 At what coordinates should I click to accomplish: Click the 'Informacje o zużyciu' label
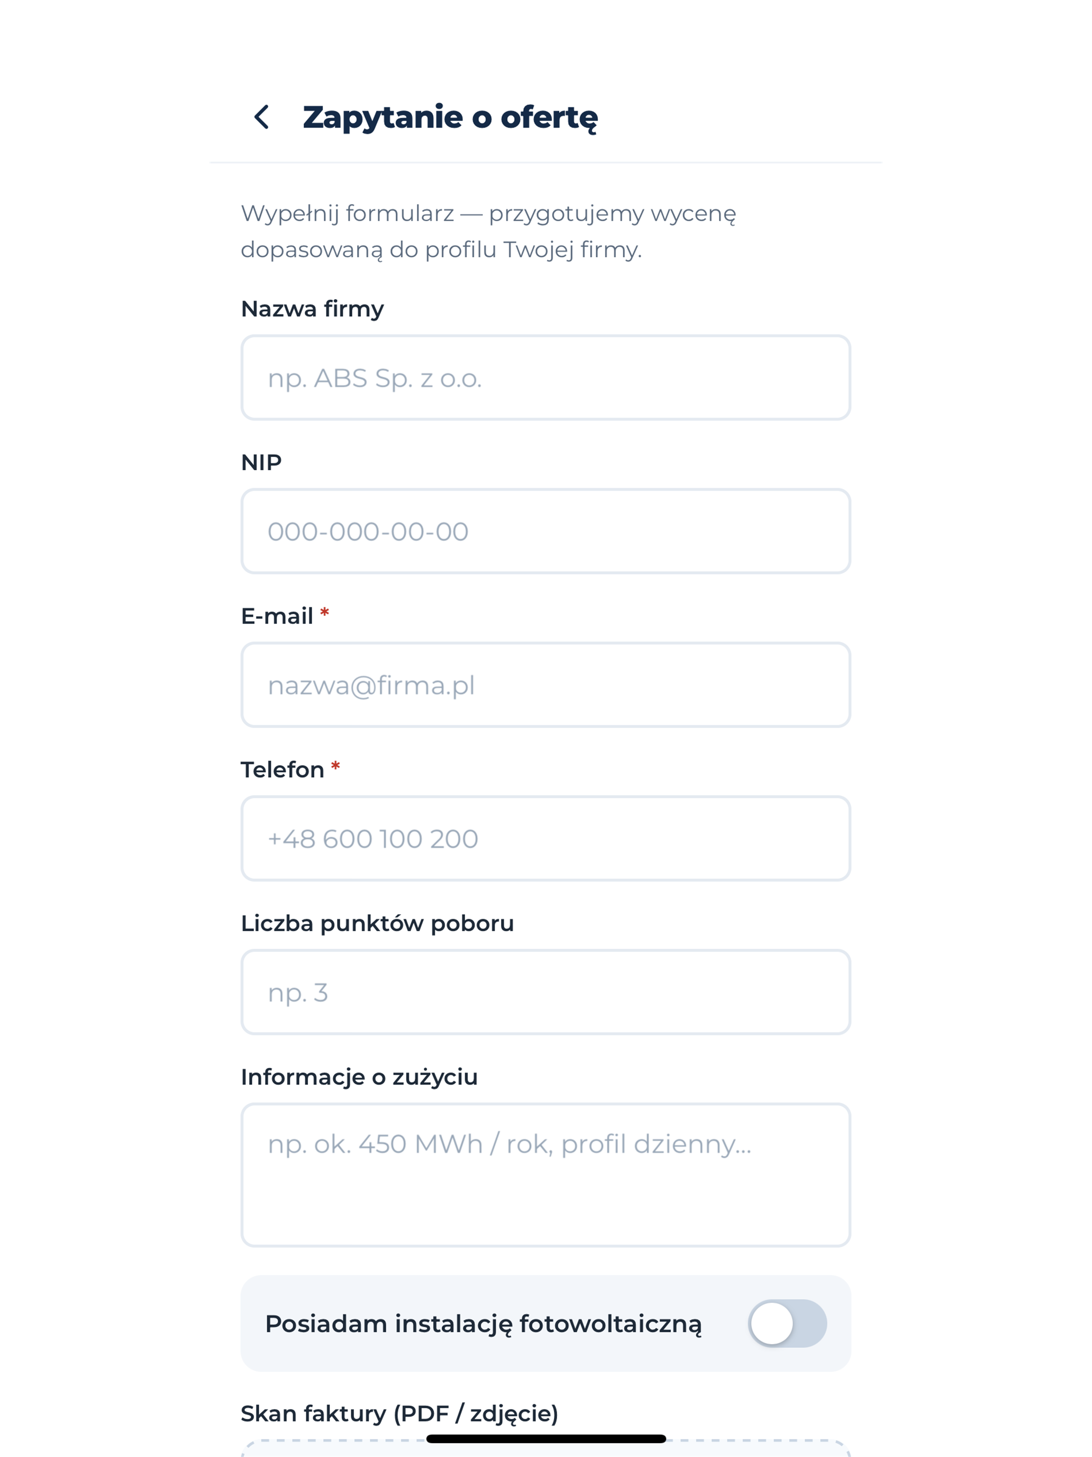tap(359, 1077)
